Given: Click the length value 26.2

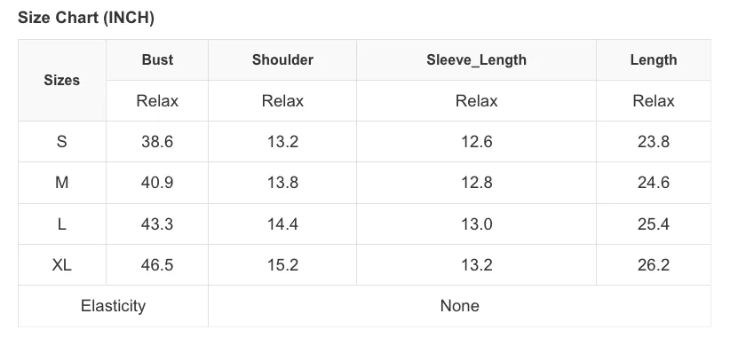Looking at the screenshot, I should point(654,265).
